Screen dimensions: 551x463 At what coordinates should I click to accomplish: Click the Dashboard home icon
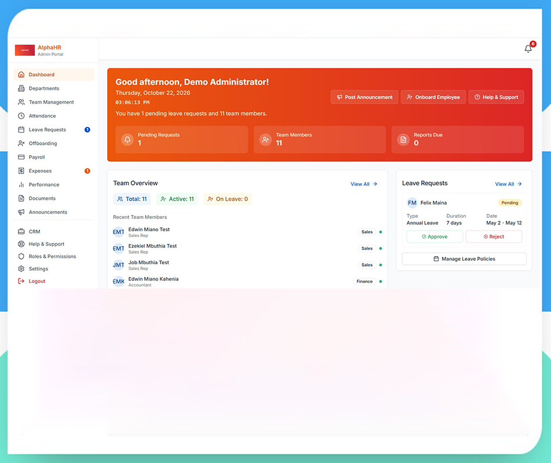[21, 75]
